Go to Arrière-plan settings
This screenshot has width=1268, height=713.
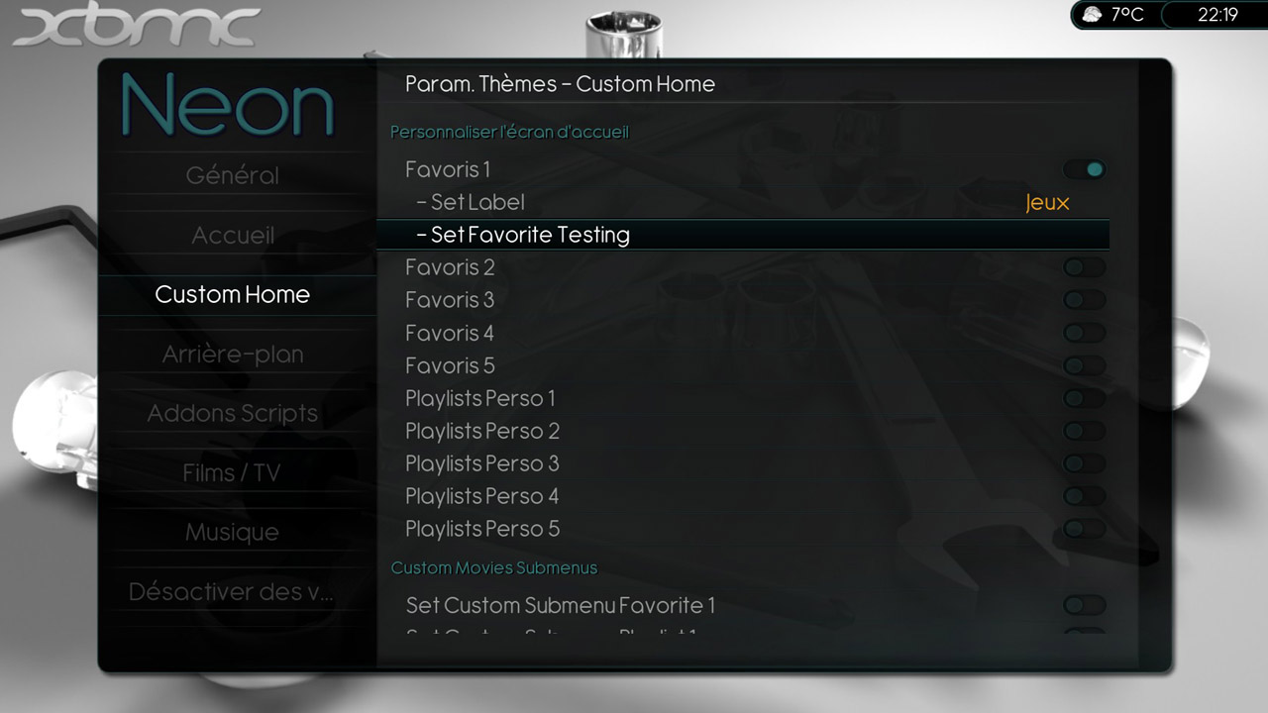point(233,354)
